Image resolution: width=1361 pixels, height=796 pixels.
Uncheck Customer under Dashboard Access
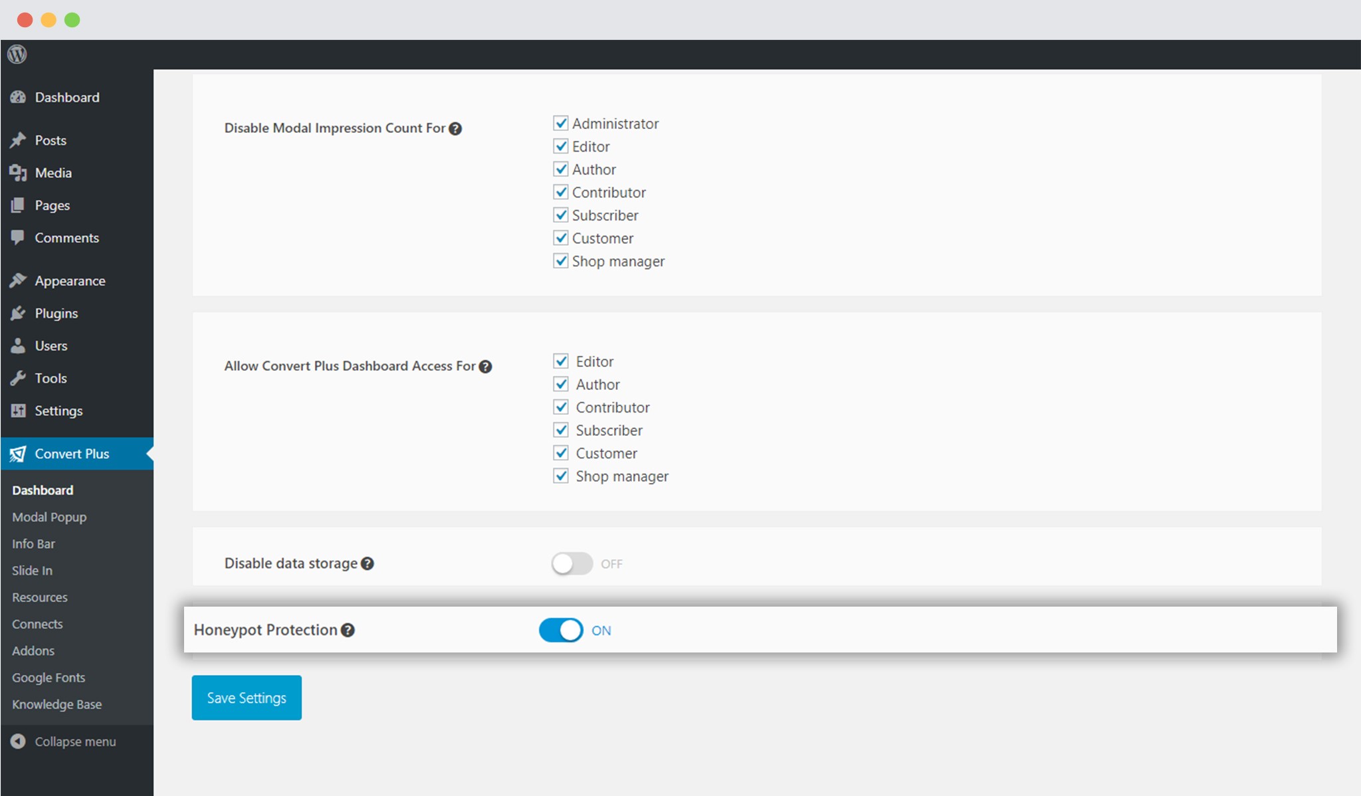tap(561, 453)
